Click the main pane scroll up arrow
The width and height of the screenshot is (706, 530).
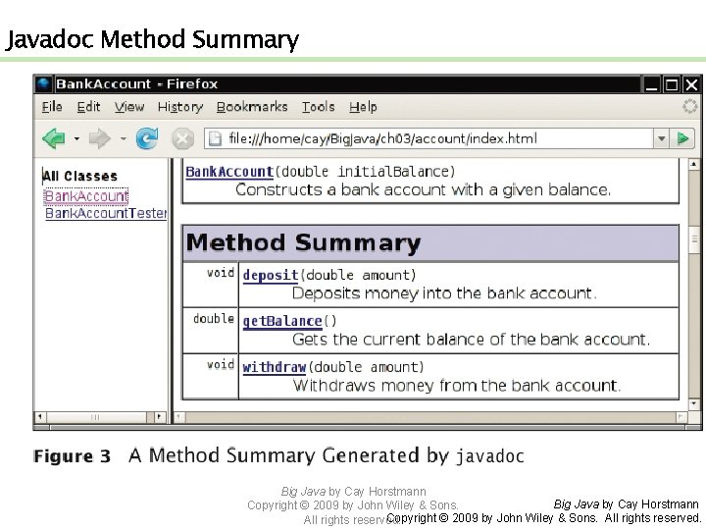point(694,164)
